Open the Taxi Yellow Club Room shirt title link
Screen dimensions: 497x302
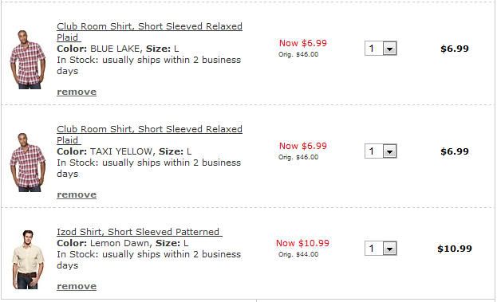[x=149, y=135]
